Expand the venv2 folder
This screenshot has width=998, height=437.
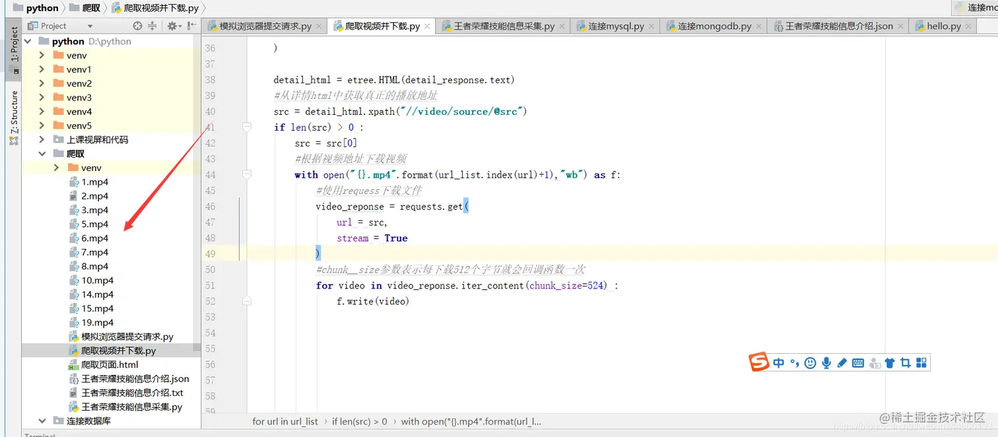pos(42,83)
